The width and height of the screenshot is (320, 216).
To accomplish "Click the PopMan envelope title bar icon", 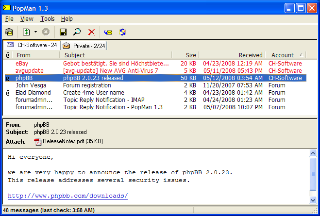I will [7, 8].
